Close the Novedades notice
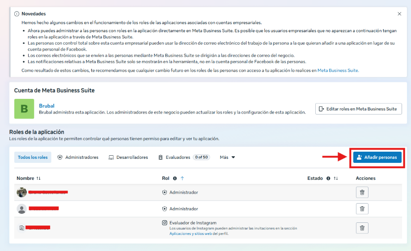Screen dimensions: 411x251 point(399,13)
